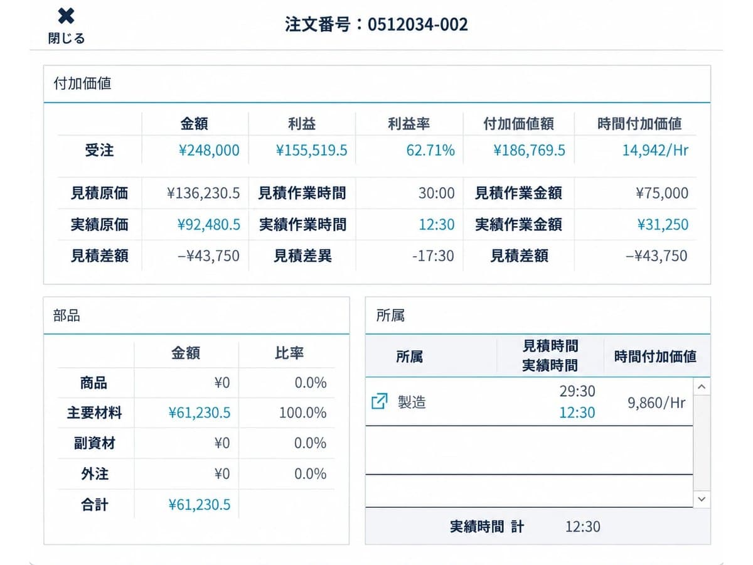The image size is (753, 565).
Task: Click the scroll up arrow in 所属 list
Action: (702, 387)
